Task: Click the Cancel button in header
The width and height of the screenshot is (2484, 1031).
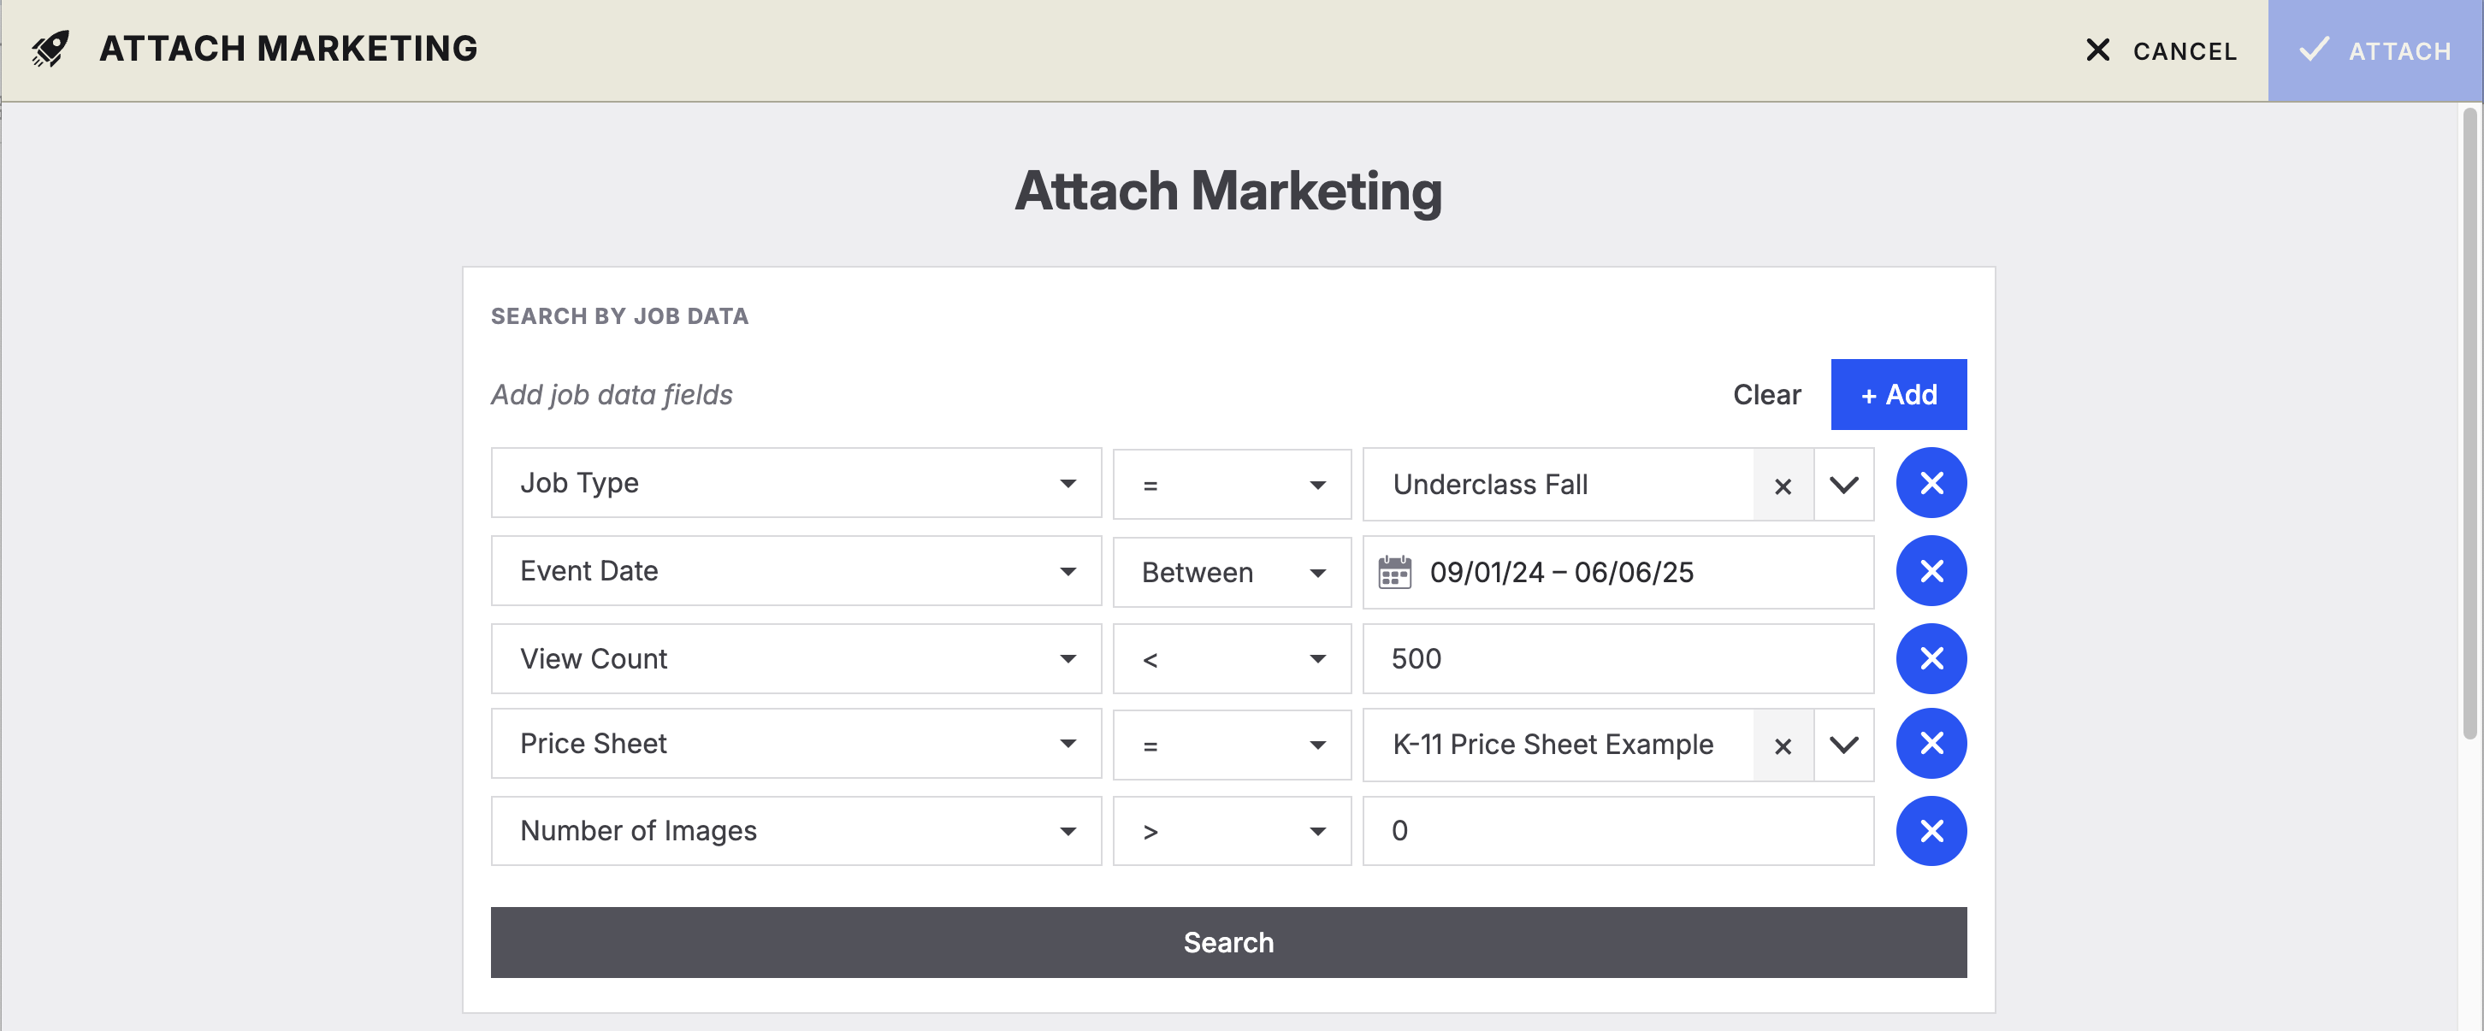Action: pyautogui.click(x=2160, y=51)
